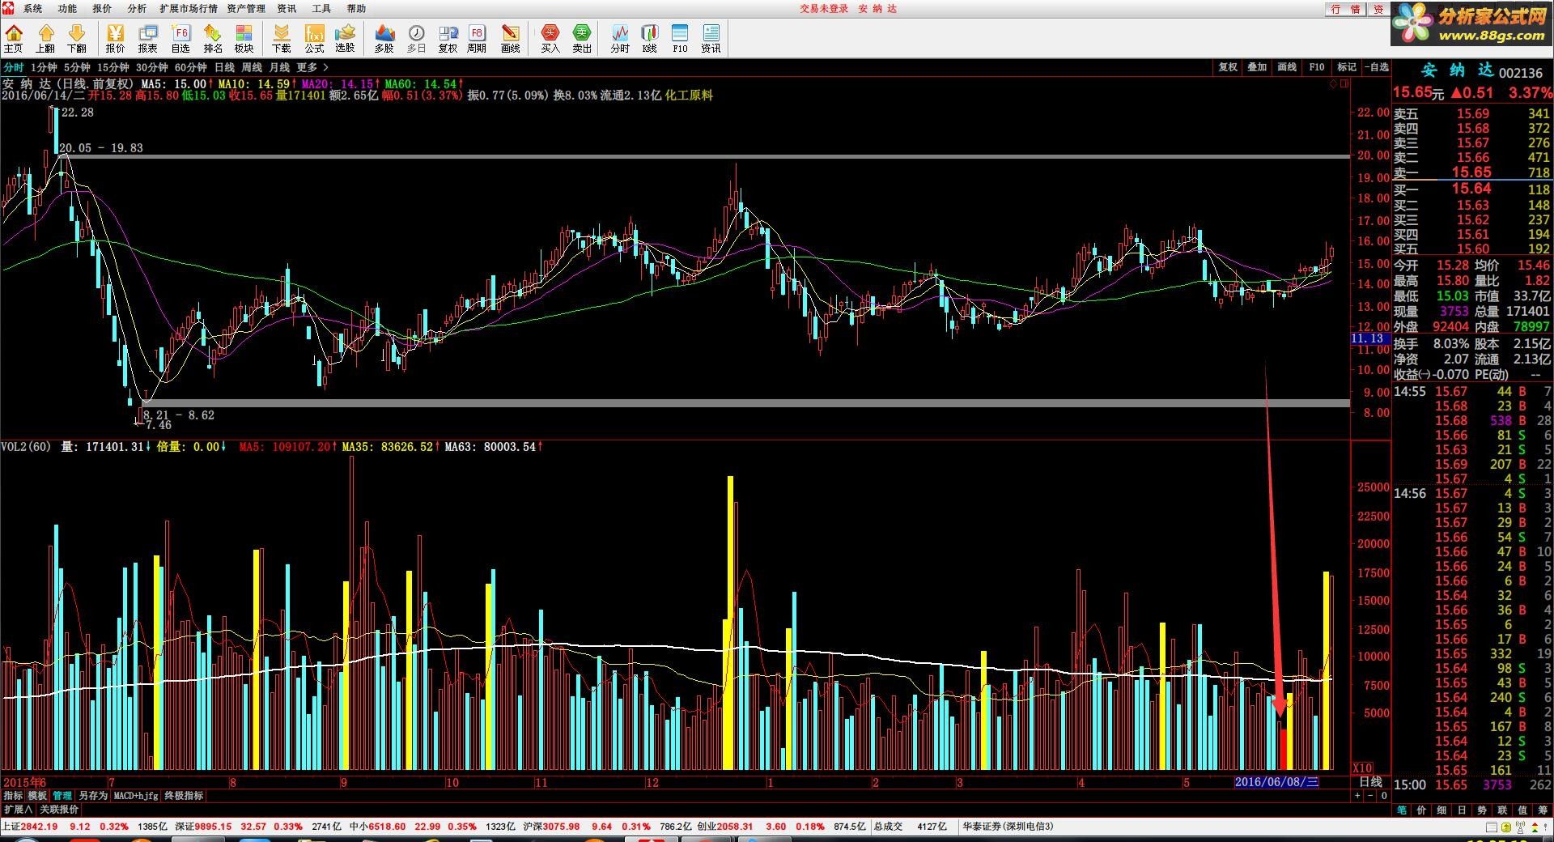This screenshot has width=1554, height=842.
Task: Click the 画线 button above chart
Action: pos(1287,67)
